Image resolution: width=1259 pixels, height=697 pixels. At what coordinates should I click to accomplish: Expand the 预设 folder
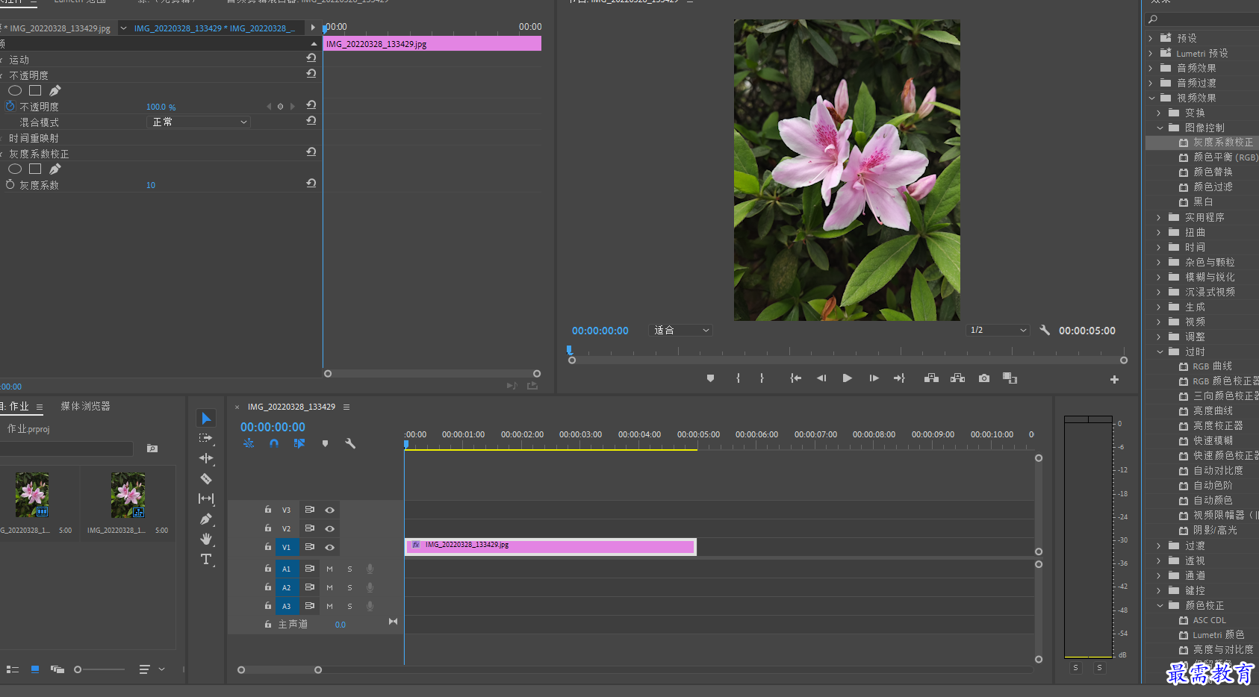[1151, 38]
